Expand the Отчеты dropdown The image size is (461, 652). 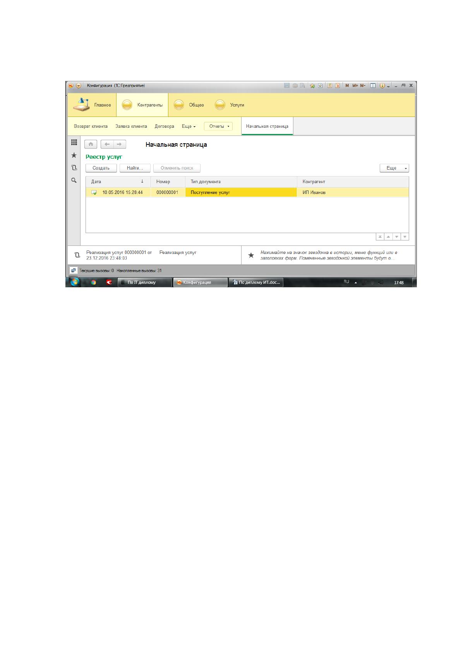(218, 126)
